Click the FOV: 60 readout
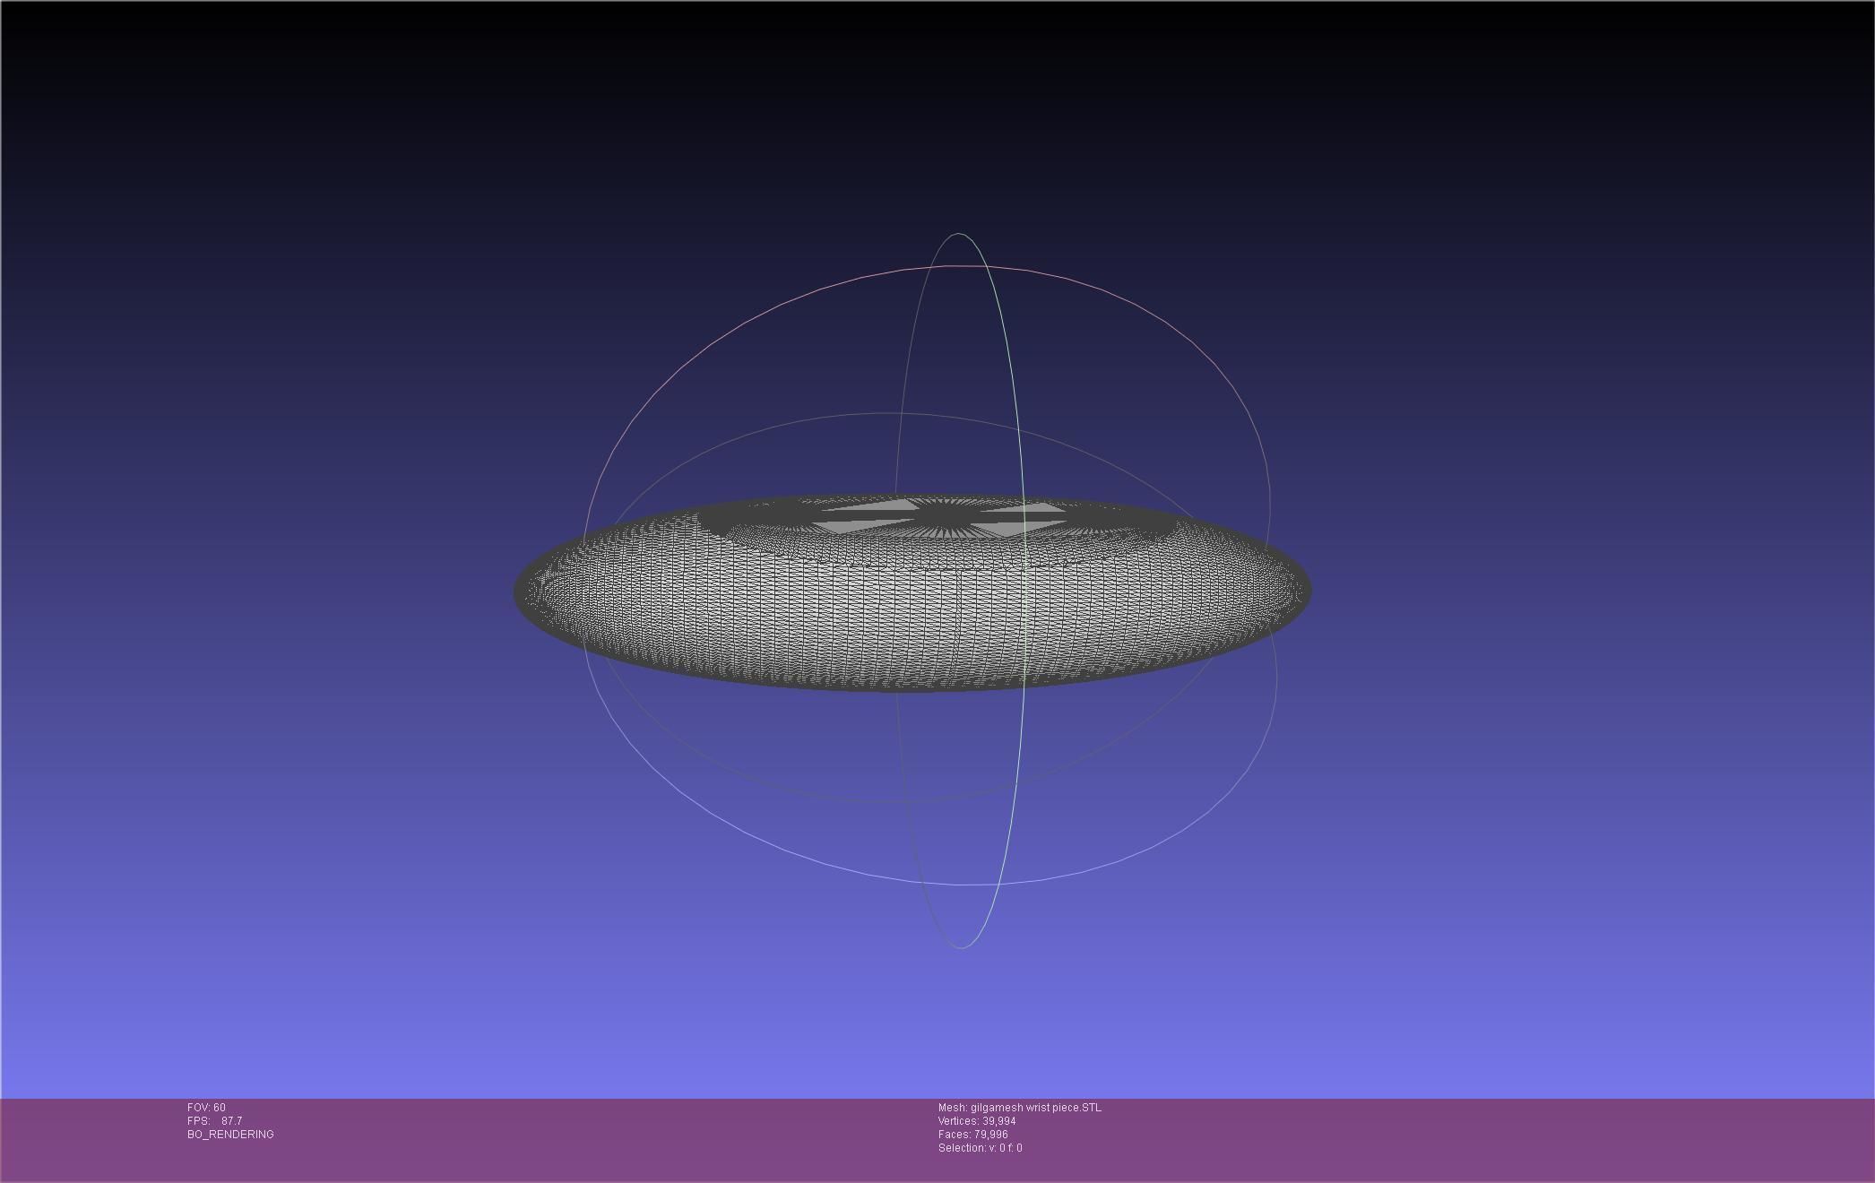The width and height of the screenshot is (1875, 1183). click(206, 1108)
